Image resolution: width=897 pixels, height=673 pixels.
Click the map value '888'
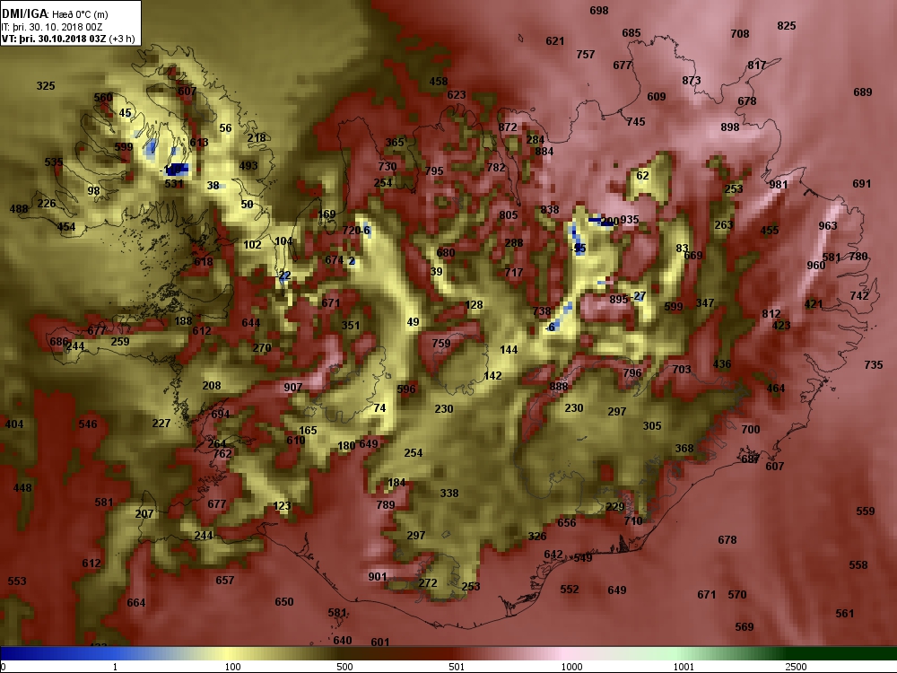558,386
